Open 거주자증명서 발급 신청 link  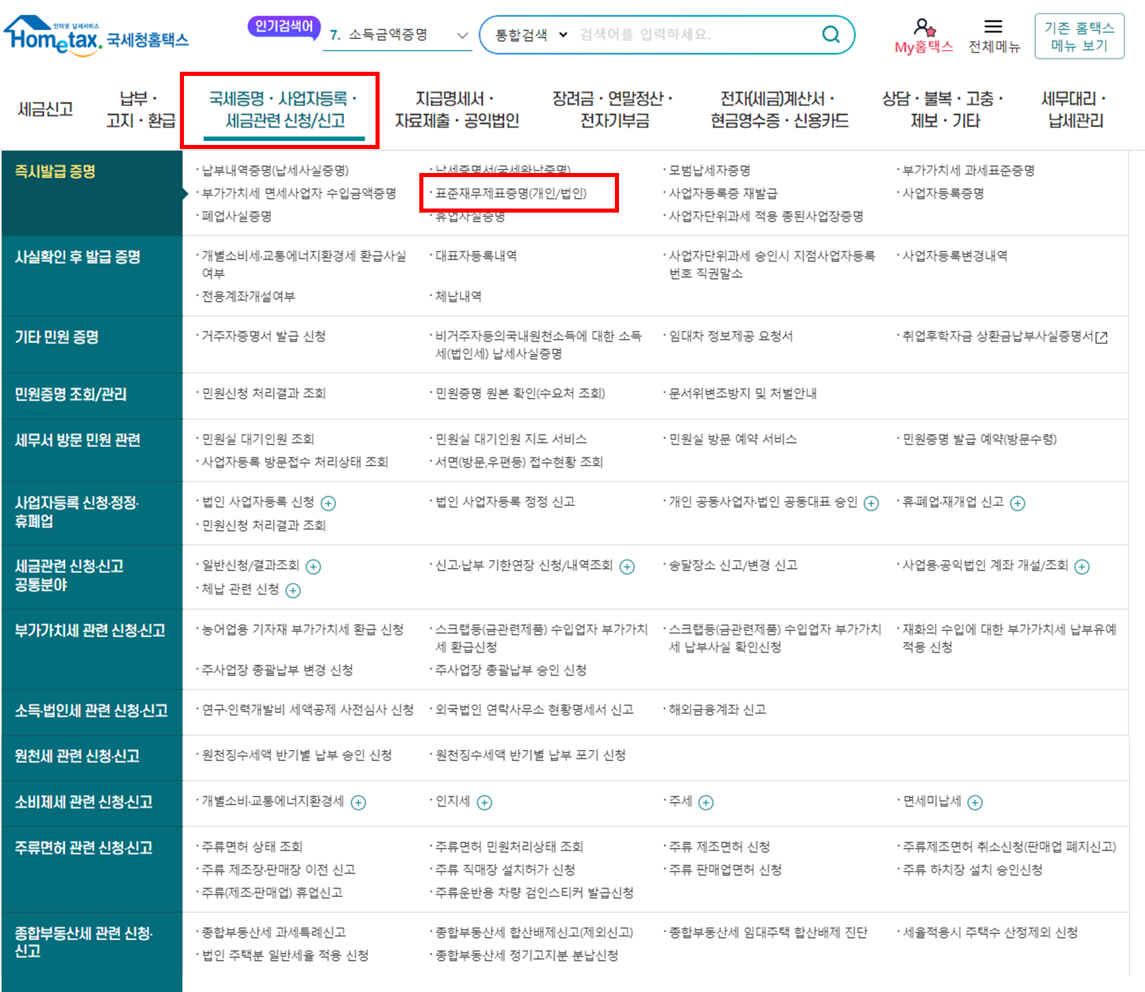click(263, 336)
